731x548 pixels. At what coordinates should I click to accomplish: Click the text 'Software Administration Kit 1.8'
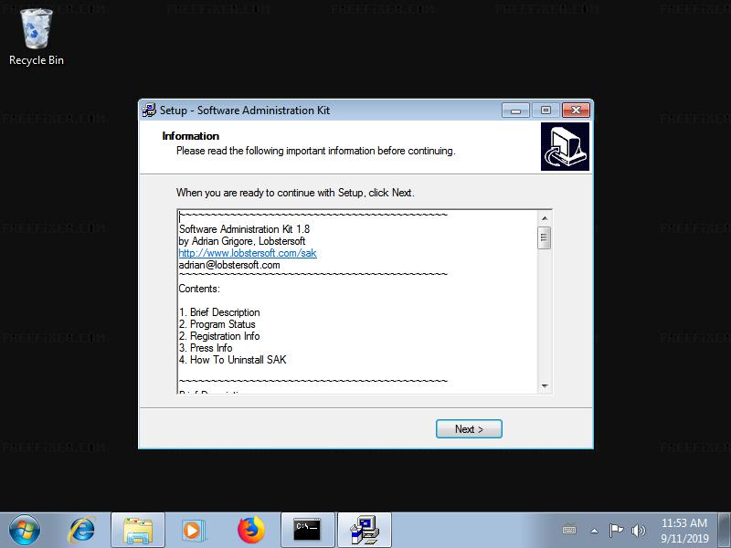click(x=244, y=229)
